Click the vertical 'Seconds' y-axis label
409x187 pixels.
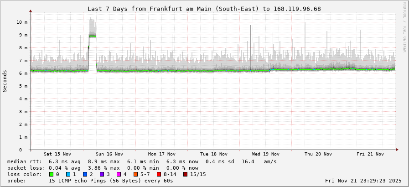(5, 81)
